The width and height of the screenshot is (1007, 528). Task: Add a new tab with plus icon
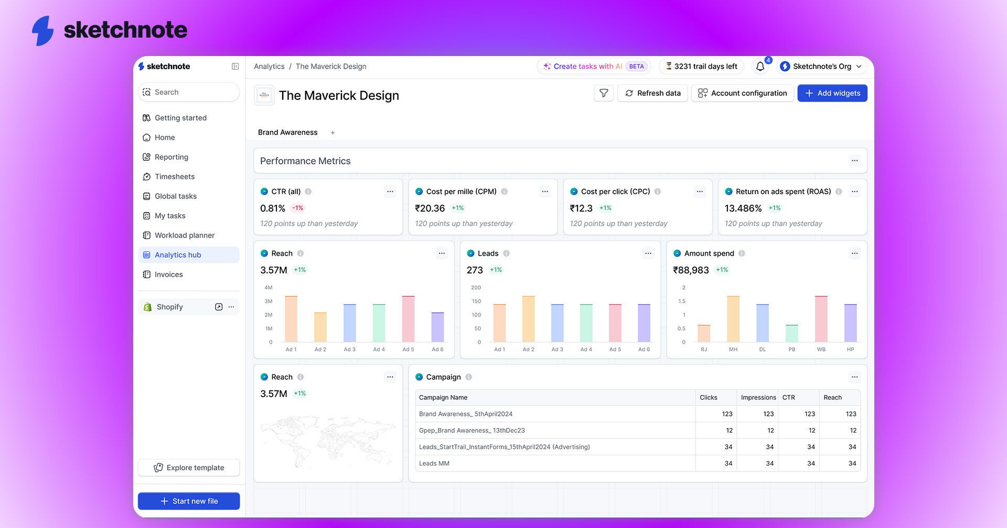pos(333,133)
